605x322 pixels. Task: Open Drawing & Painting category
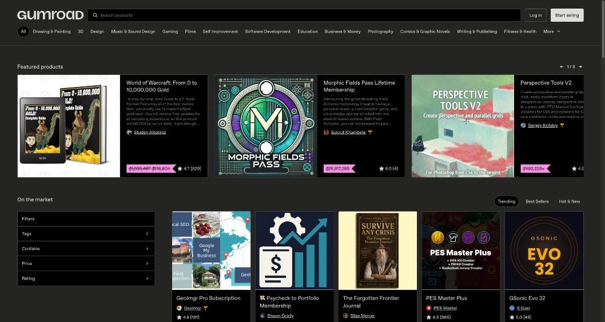point(51,31)
